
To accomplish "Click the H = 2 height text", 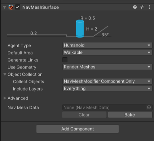I will coord(92,29).
